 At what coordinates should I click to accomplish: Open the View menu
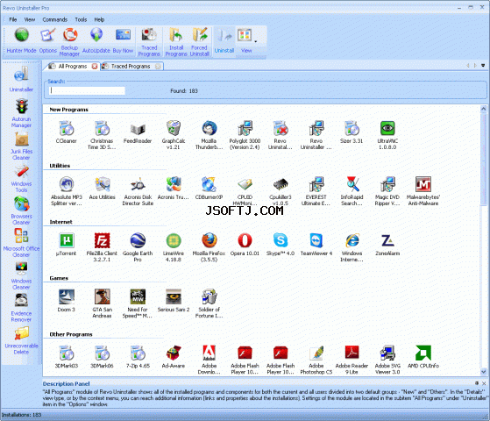click(30, 19)
